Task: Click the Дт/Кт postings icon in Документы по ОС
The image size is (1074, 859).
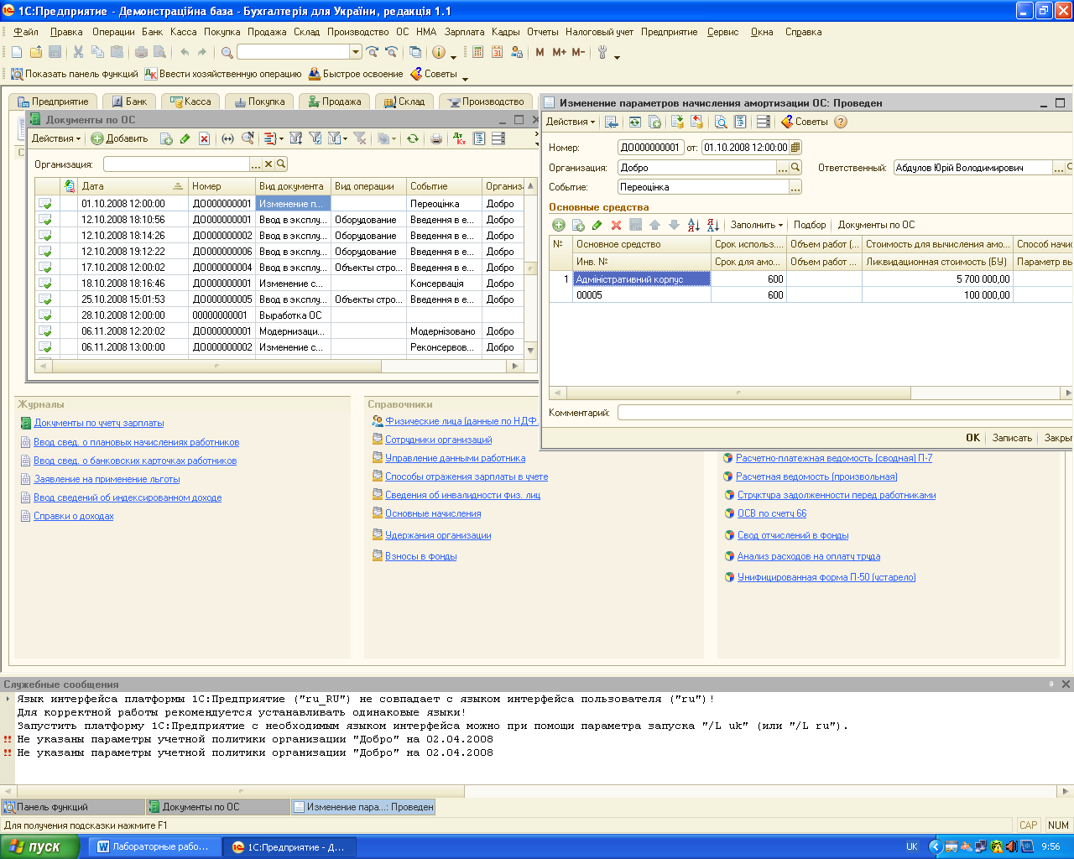Action: (458, 138)
